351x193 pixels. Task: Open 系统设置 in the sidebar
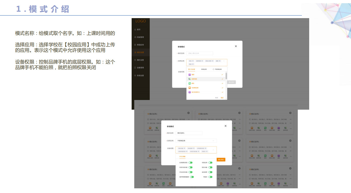coord(140,75)
